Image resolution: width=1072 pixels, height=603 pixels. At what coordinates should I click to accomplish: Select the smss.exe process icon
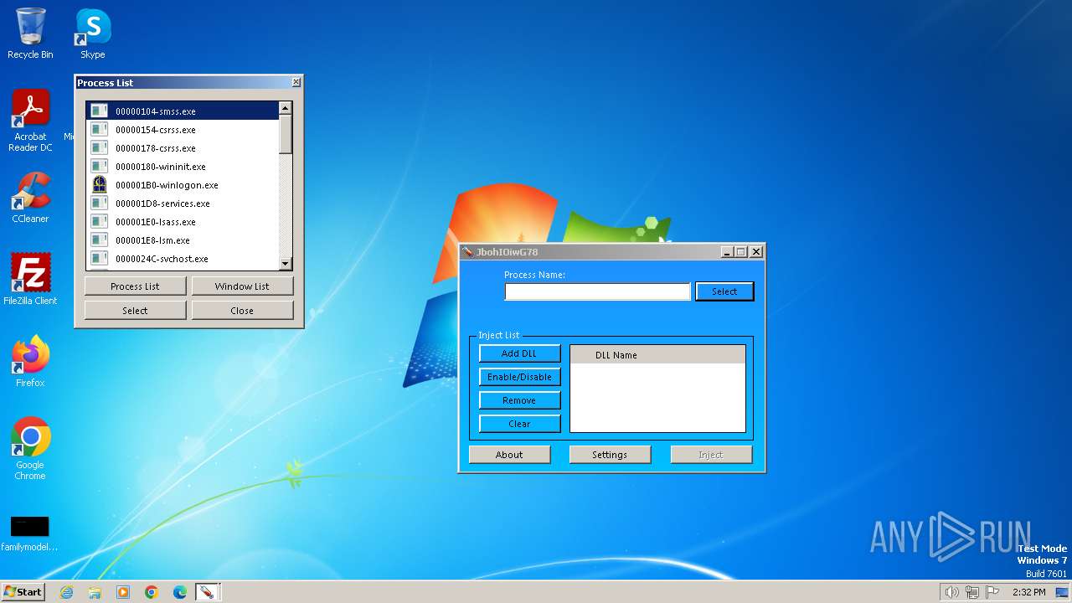coord(100,111)
